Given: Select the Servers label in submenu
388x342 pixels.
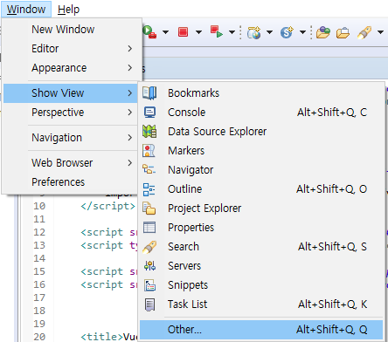Looking at the screenshot, I should (184, 266).
